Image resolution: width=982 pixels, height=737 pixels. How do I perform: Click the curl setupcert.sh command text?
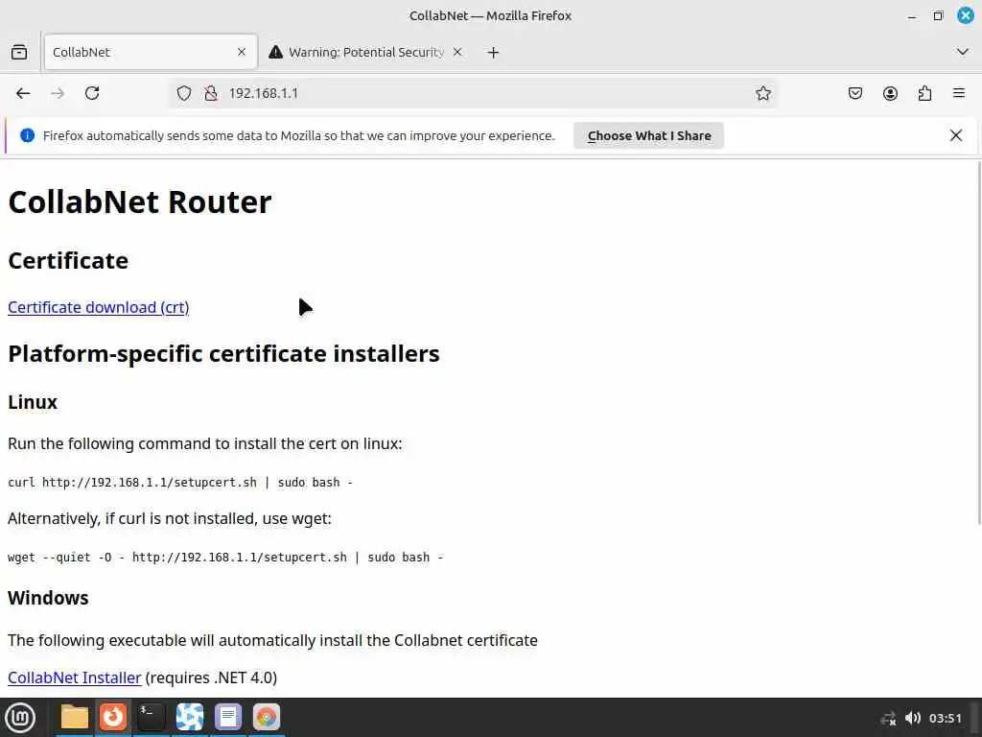[179, 483]
